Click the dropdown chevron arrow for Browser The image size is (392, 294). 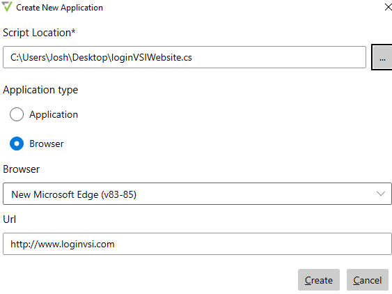point(380,194)
